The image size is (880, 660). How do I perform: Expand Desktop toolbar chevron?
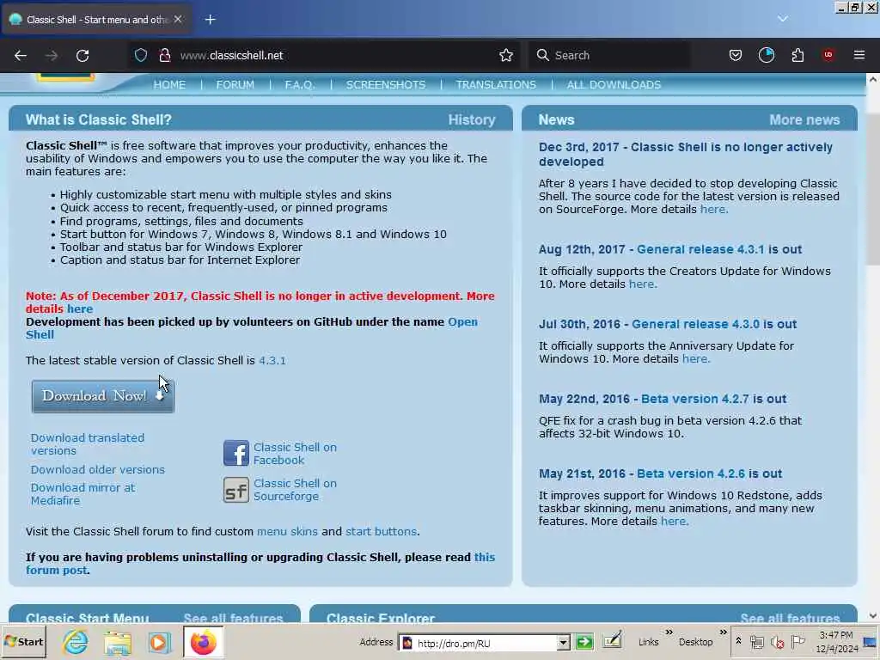(724, 632)
